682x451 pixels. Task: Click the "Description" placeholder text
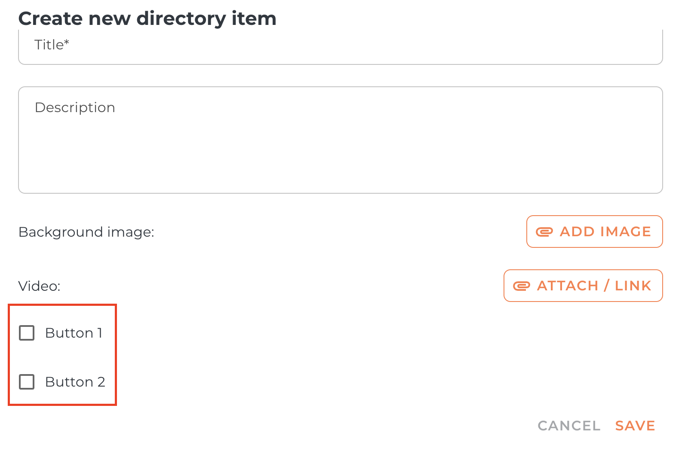pyautogui.click(x=75, y=107)
